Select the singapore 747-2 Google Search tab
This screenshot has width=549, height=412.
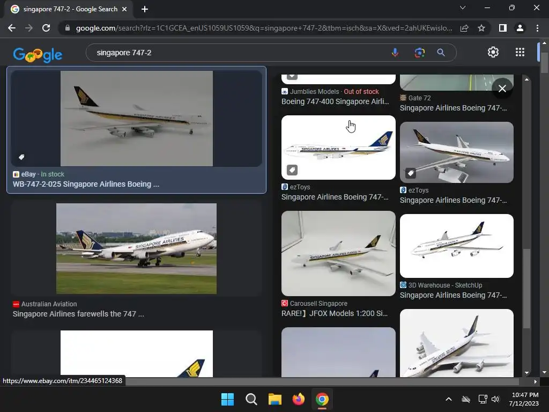69,9
